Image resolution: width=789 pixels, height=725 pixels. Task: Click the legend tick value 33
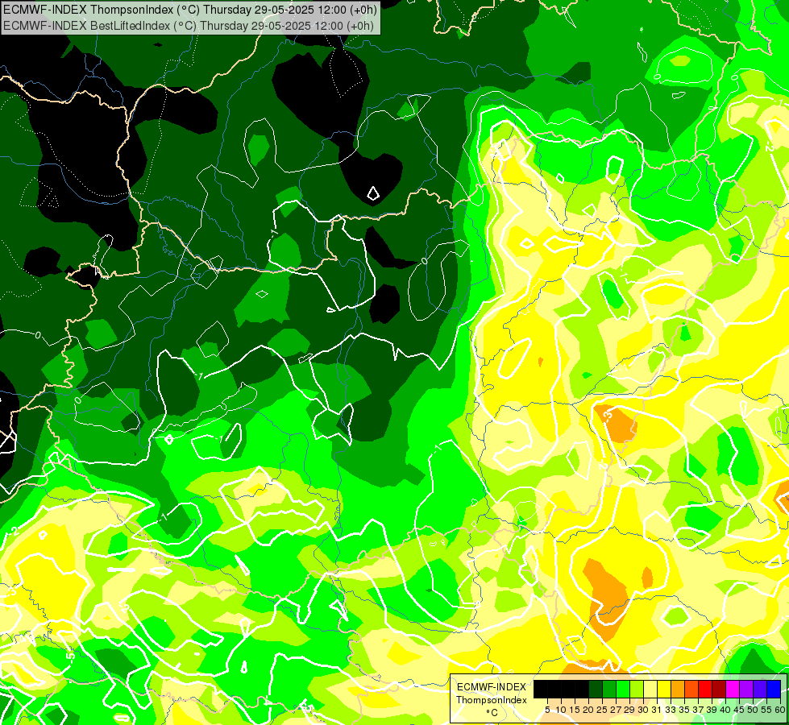pyautogui.click(x=671, y=710)
